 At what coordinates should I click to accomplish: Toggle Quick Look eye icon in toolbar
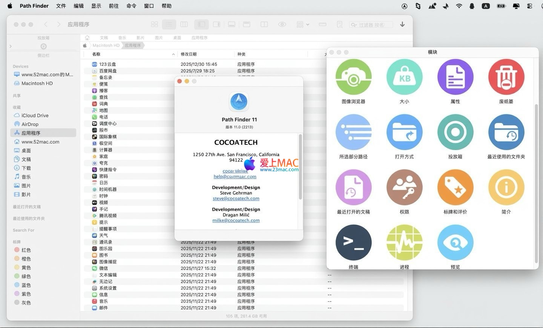282,24
